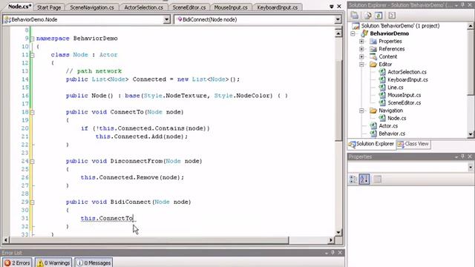Collapse the class Node code region
This screenshot has width=475, height=267.
(32, 55)
